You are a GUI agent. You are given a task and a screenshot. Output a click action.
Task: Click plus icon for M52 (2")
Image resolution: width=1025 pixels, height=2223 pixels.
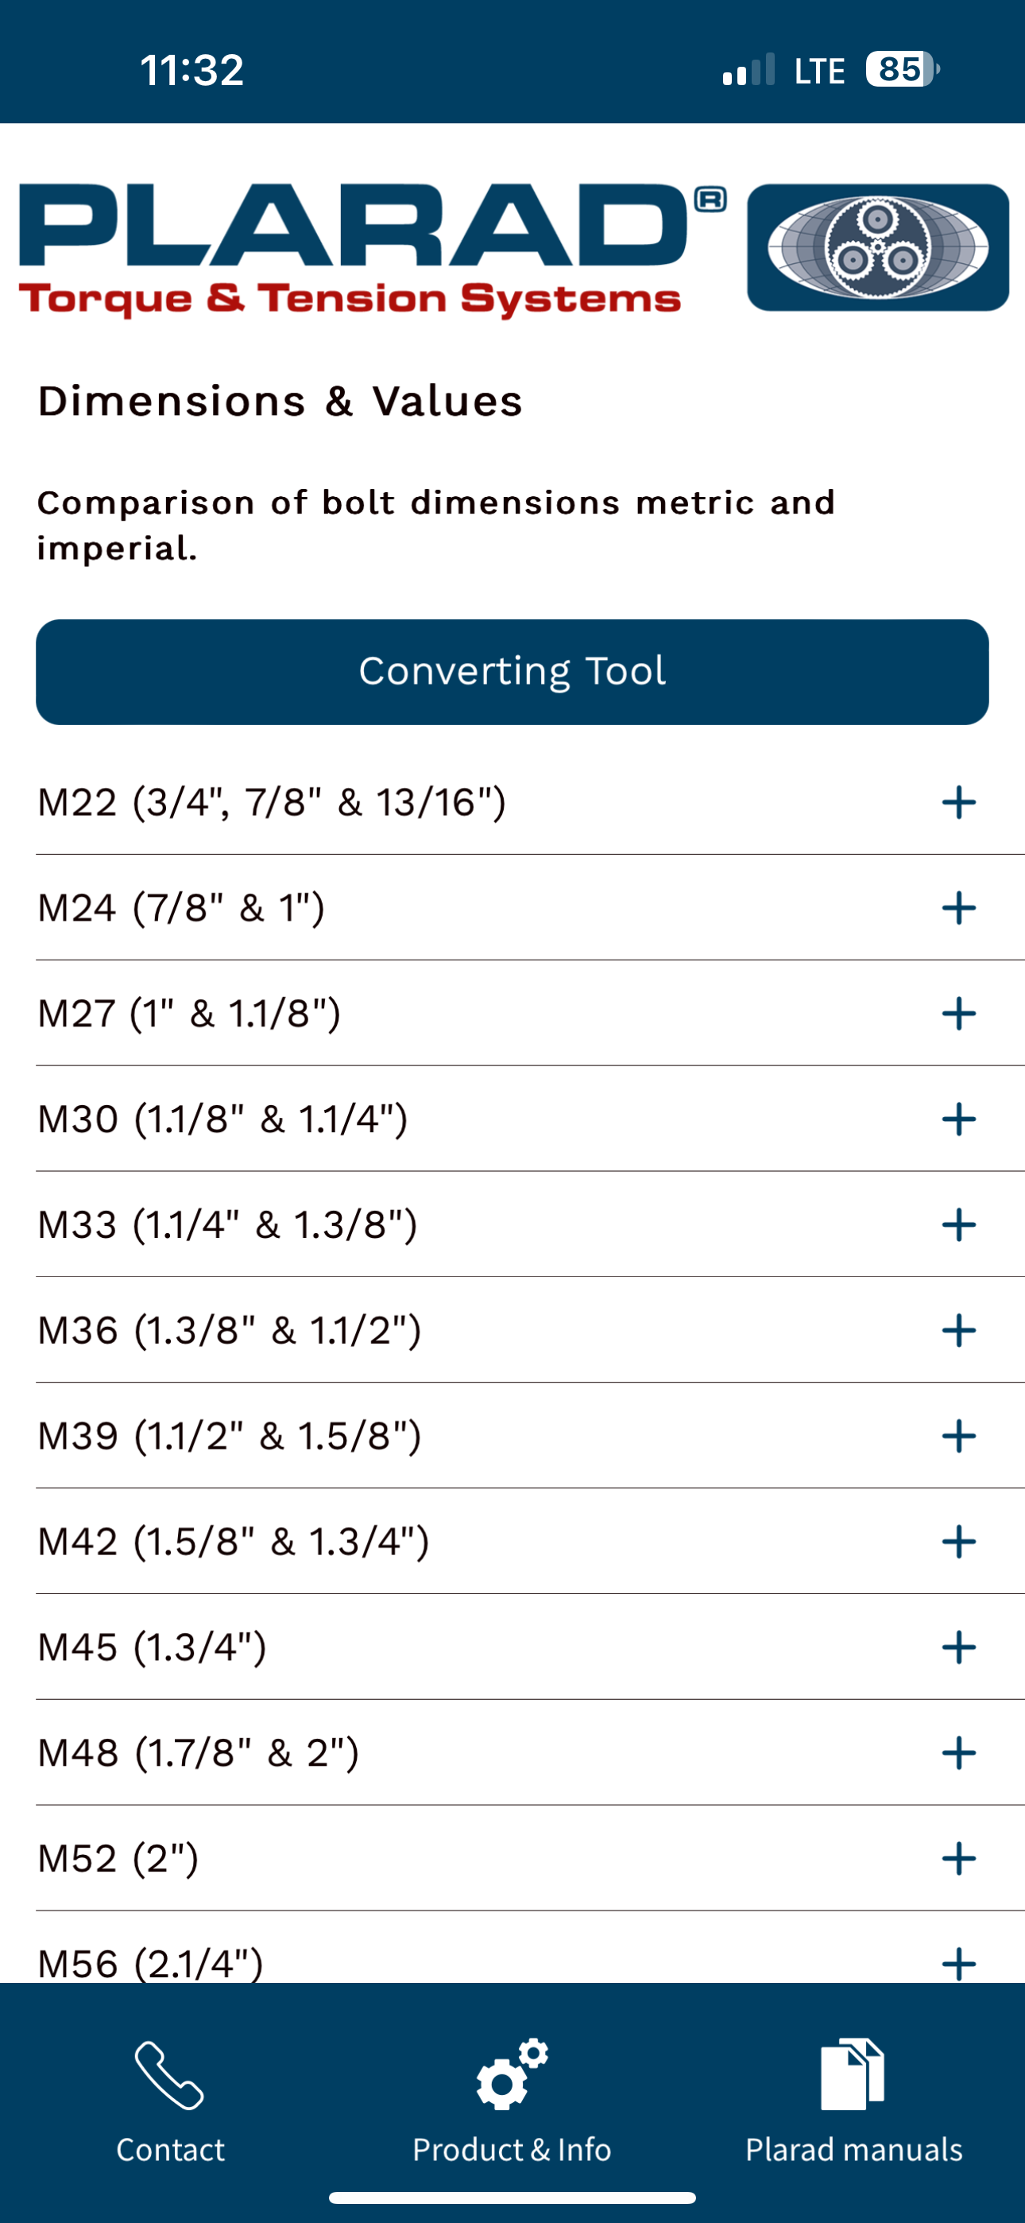pos(958,1858)
